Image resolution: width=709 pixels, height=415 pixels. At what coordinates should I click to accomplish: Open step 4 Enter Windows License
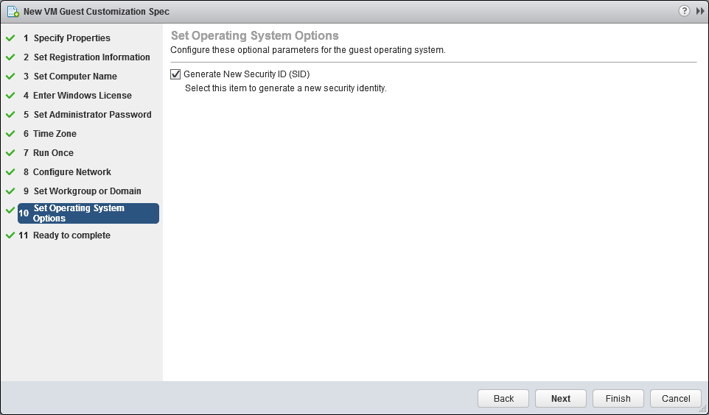[77, 95]
